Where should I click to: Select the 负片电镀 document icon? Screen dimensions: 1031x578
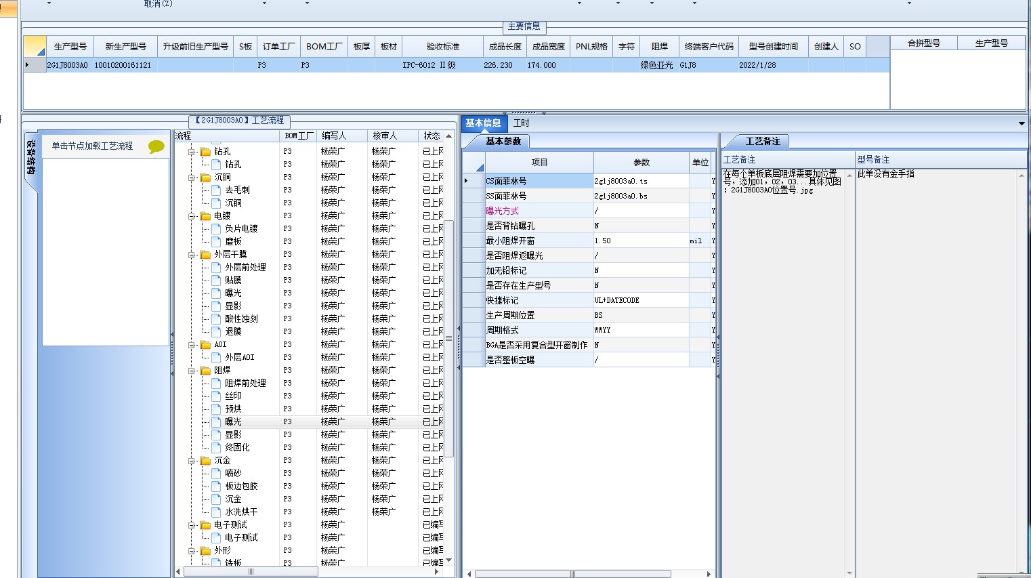point(216,228)
